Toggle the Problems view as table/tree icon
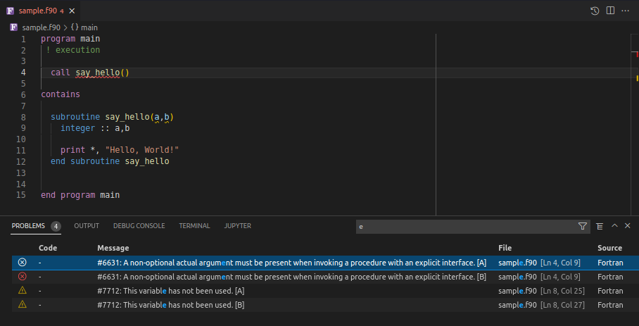 pyautogui.click(x=600, y=226)
